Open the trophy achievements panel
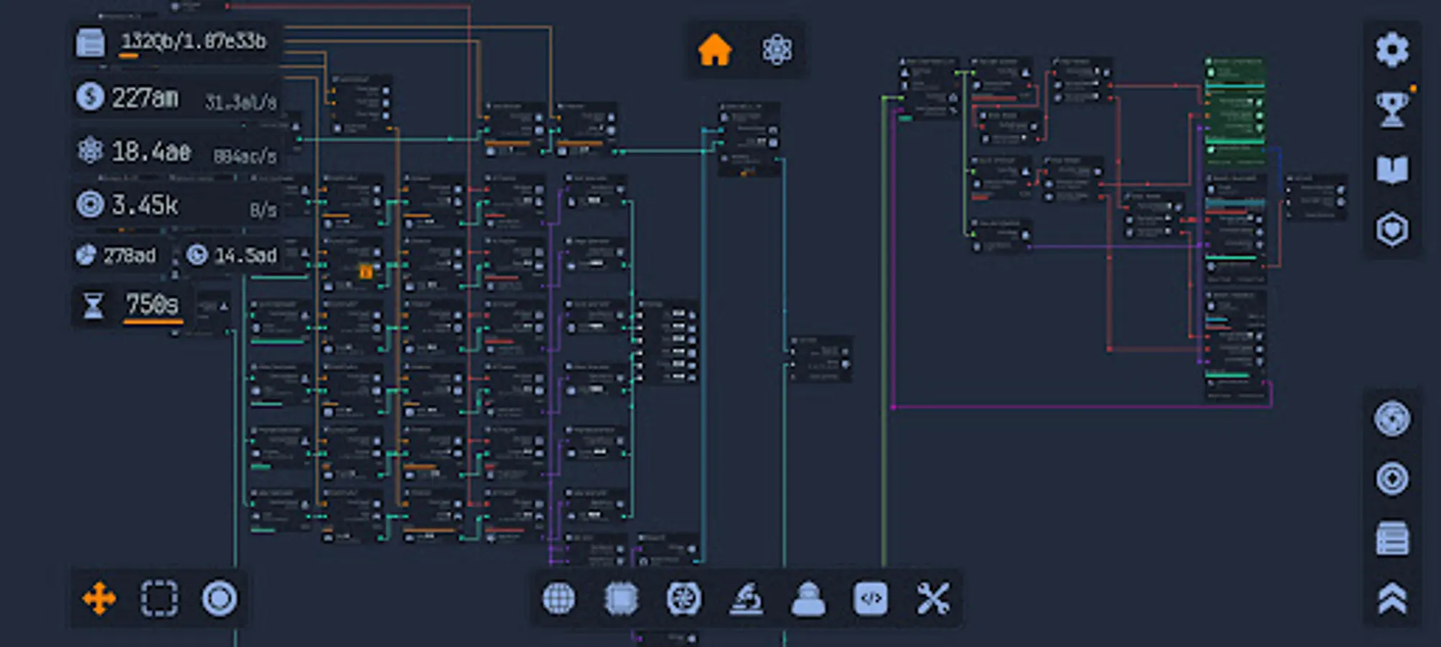 click(1392, 110)
